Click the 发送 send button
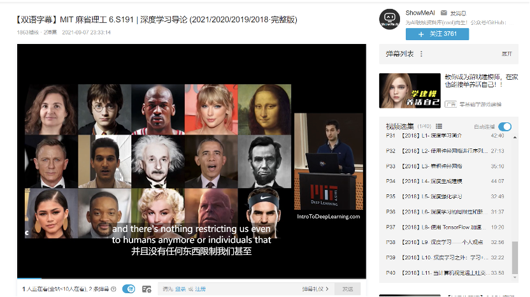530x297 pixels. pyautogui.click(x=347, y=289)
